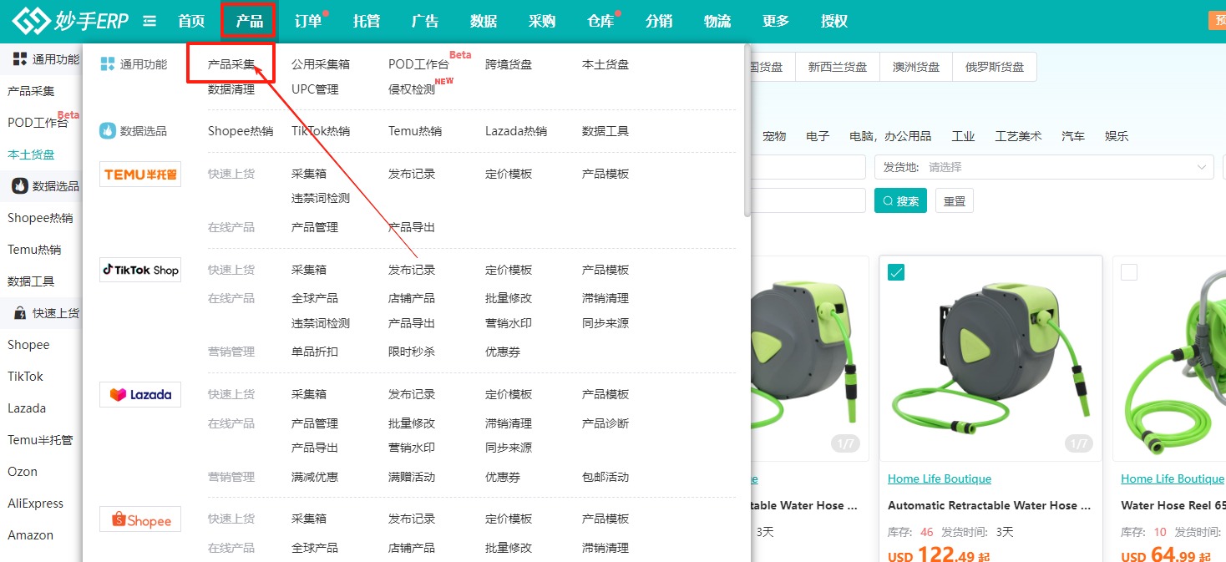Select the 汽车 category filter
This screenshot has width=1226, height=562.
coord(1073,136)
